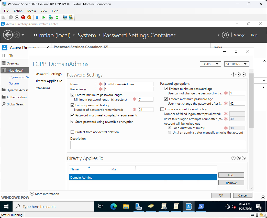Expand the Windows PowerShell History pane
The width and height of the screenshot is (267, 218).
coord(263,197)
